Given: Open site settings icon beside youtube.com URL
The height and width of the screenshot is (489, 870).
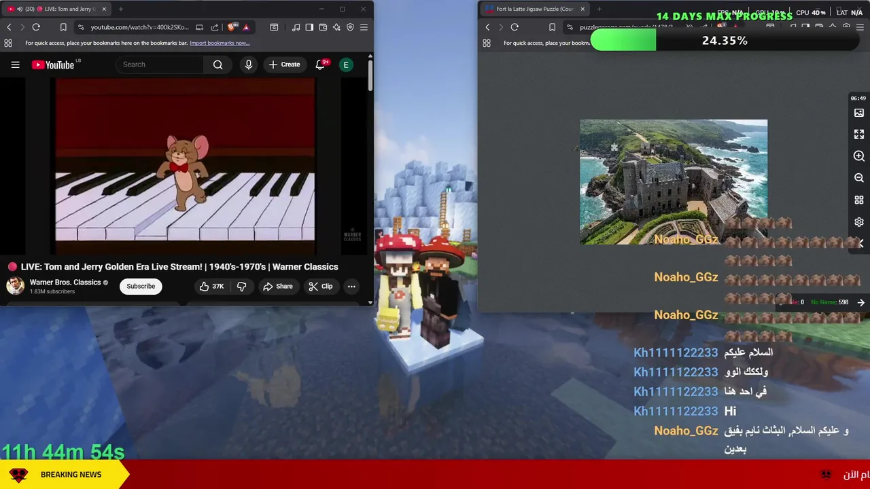Looking at the screenshot, I should [x=81, y=27].
